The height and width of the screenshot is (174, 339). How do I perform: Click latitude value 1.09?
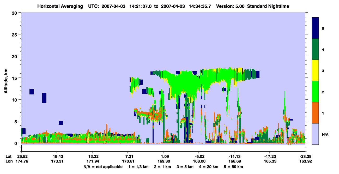163,156
